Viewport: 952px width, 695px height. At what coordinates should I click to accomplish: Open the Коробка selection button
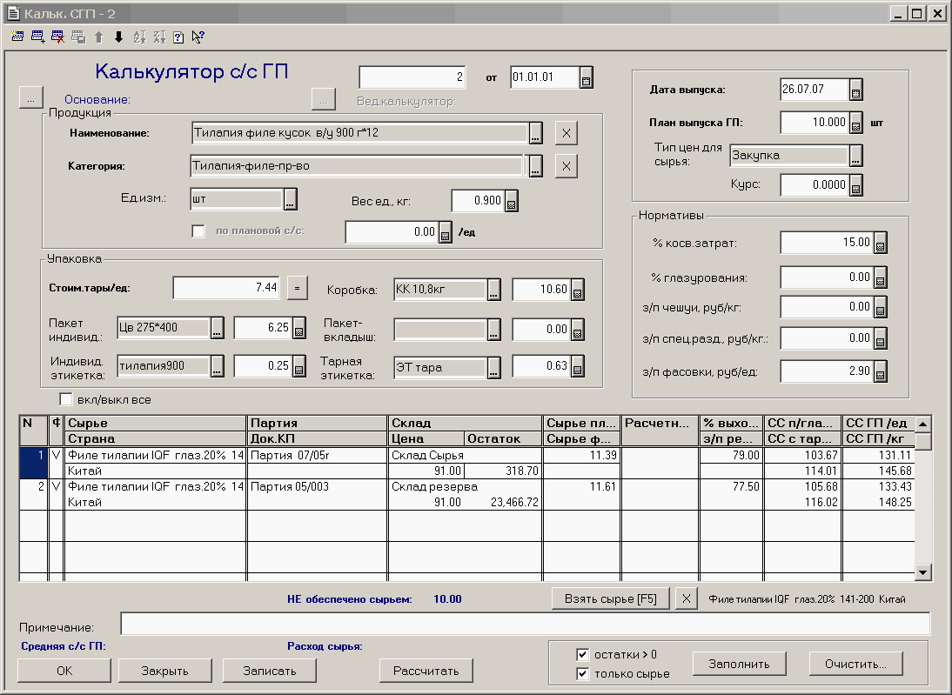pos(493,291)
